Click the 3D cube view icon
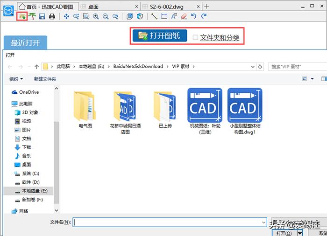The image size is (327, 236). coord(140,16)
